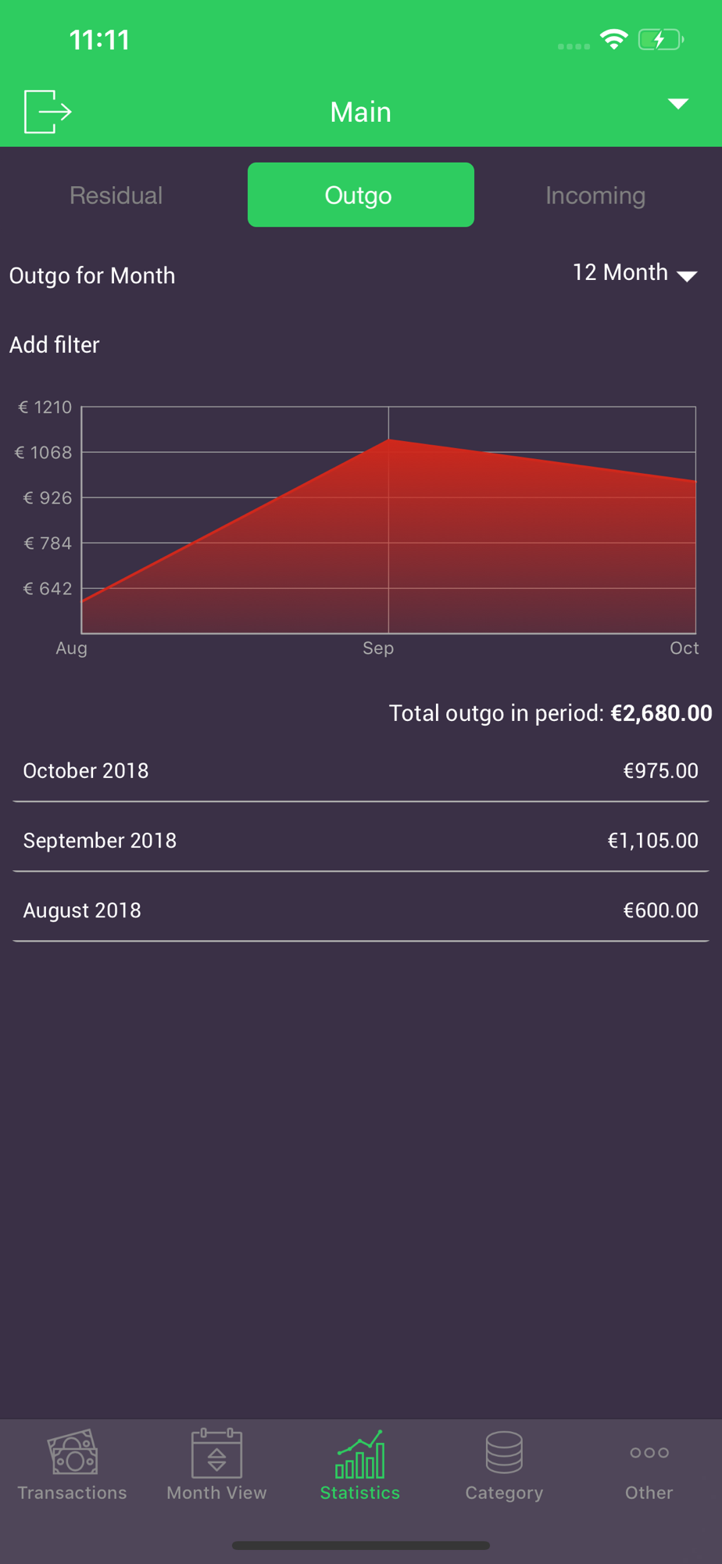Open the August 2018 outgo row
The image size is (722, 1564).
coord(360,910)
